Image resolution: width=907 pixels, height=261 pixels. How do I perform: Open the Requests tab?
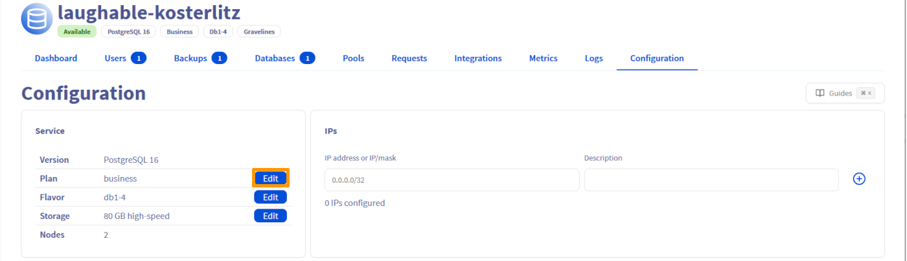point(409,58)
